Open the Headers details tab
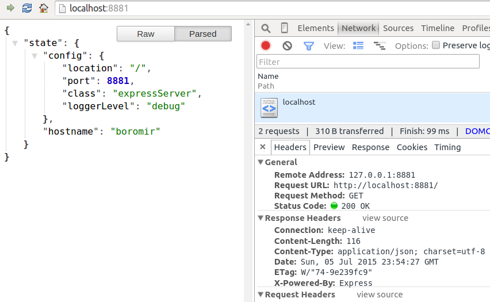Image resolution: width=490 pixels, height=302 pixels. [290, 147]
